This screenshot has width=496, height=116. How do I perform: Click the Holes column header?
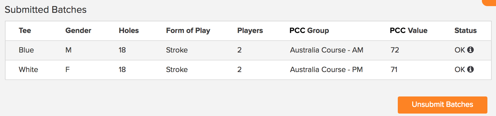[x=129, y=31]
